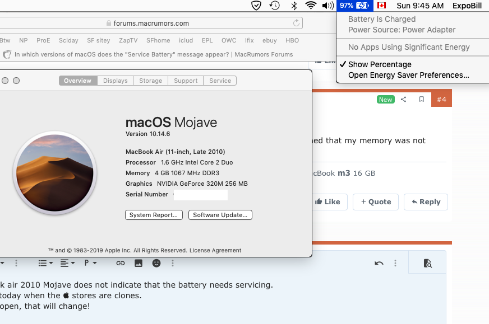The image size is (489, 324).
Task: Open the #4 post number link
Action: coord(441,100)
